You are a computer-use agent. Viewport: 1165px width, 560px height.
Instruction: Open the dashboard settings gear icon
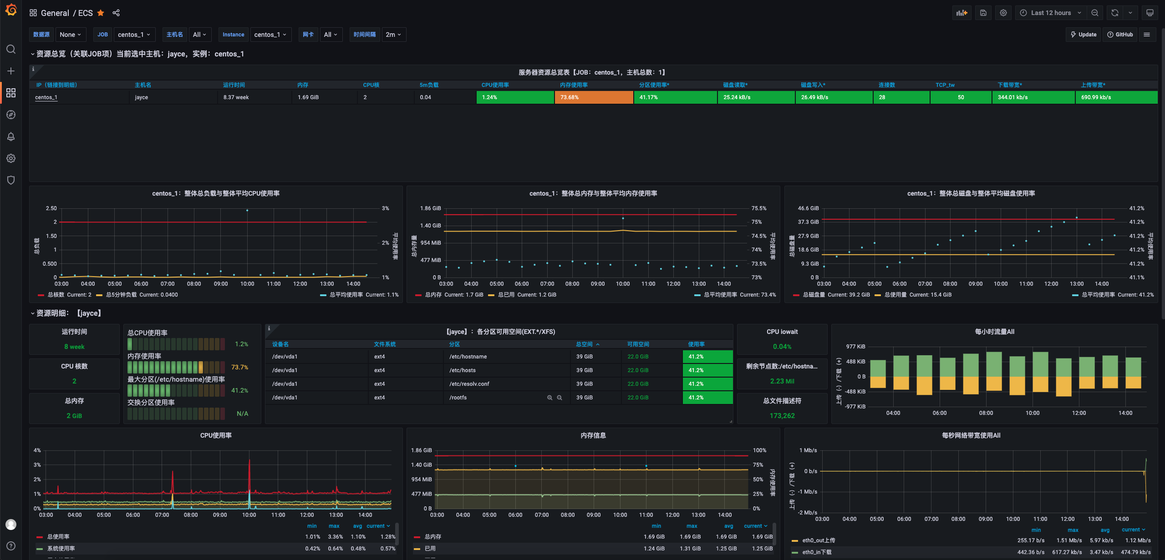(x=1003, y=12)
